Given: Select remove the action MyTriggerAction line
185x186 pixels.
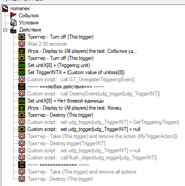Looking at the screenshot, I should pyautogui.click(x=103, y=136).
